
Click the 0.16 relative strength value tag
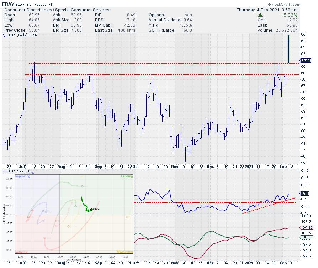pyautogui.click(x=304, y=194)
